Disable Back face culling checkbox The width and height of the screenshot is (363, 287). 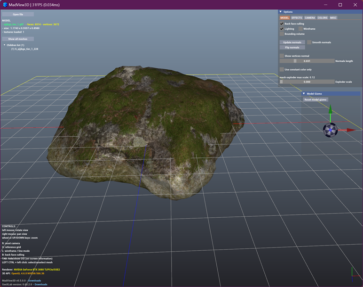282,24
